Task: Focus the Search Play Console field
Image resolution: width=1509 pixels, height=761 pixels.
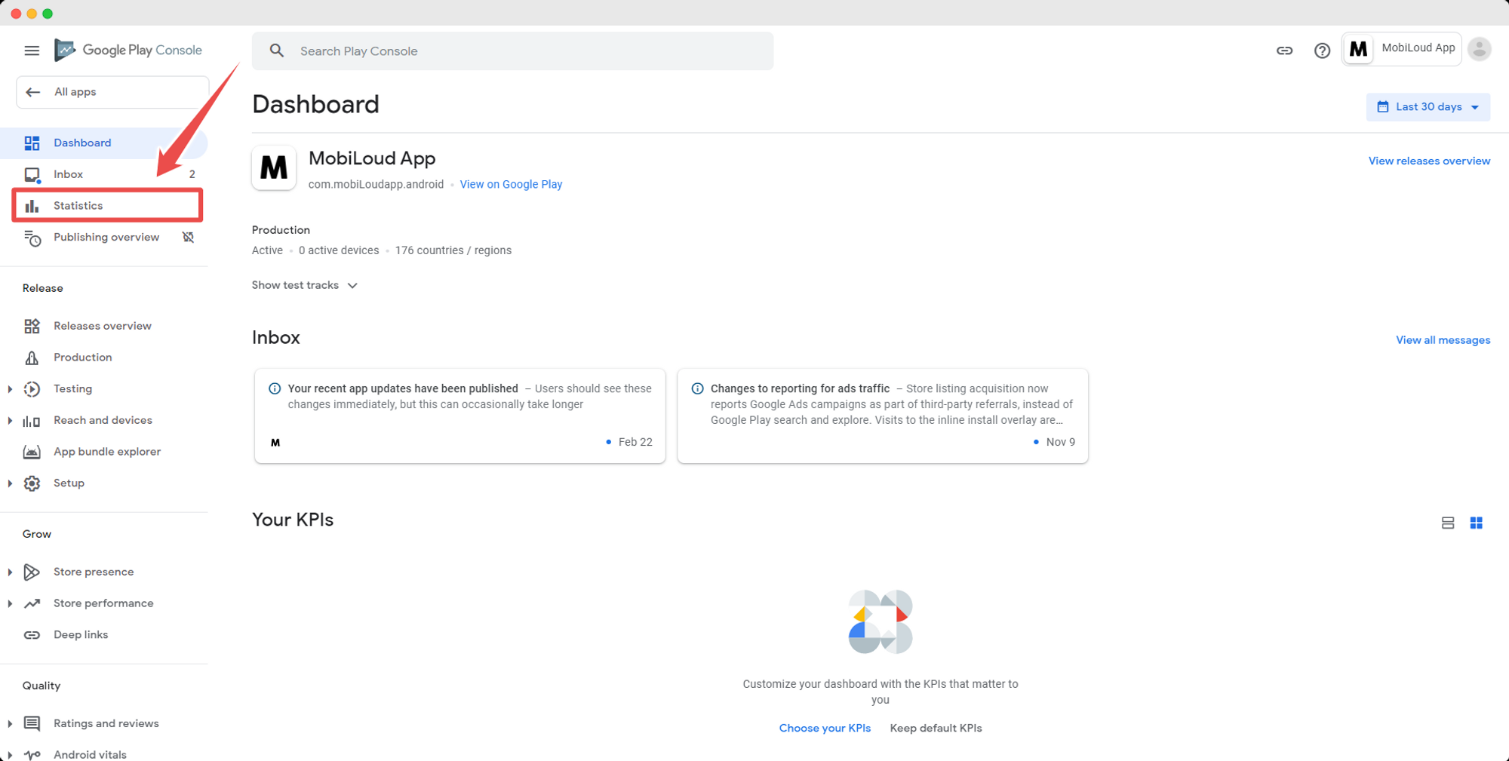Action: coord(513,51)
